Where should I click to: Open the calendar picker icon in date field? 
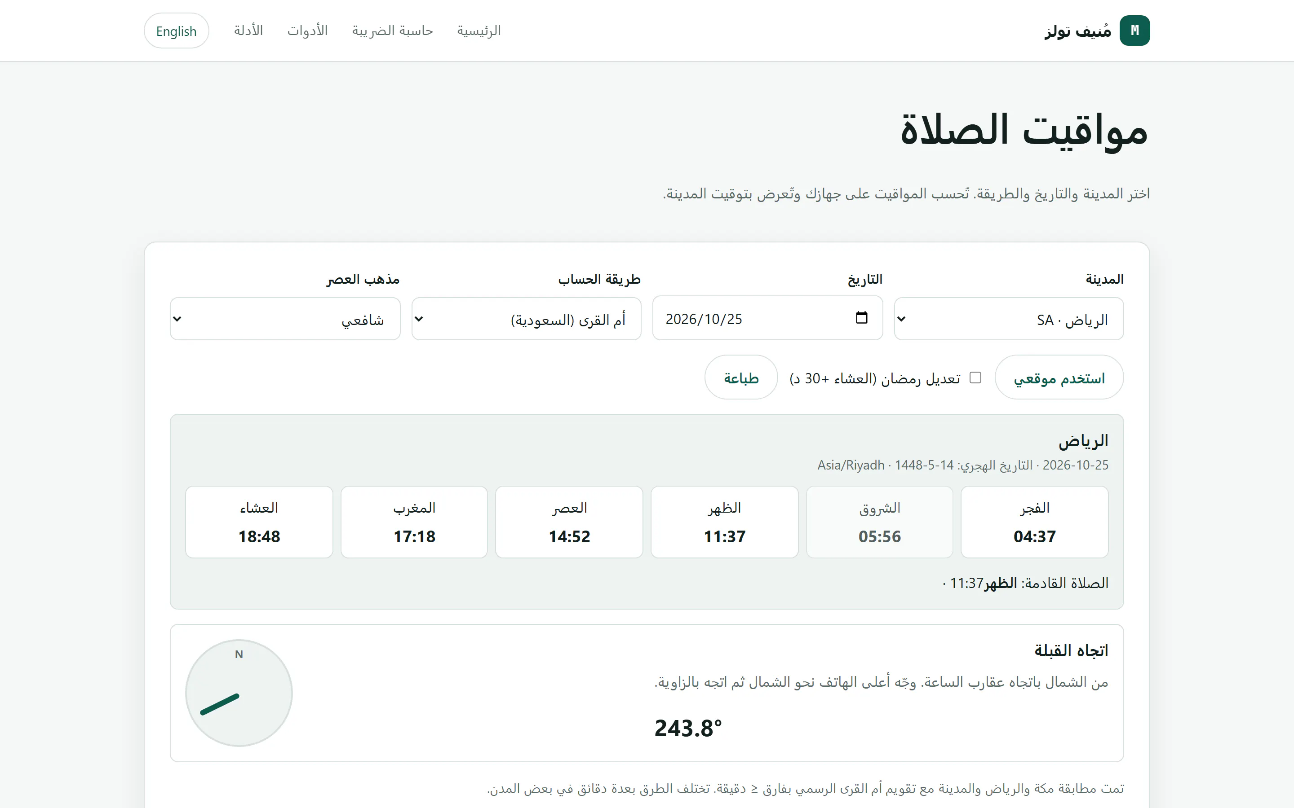click(861, 317)
